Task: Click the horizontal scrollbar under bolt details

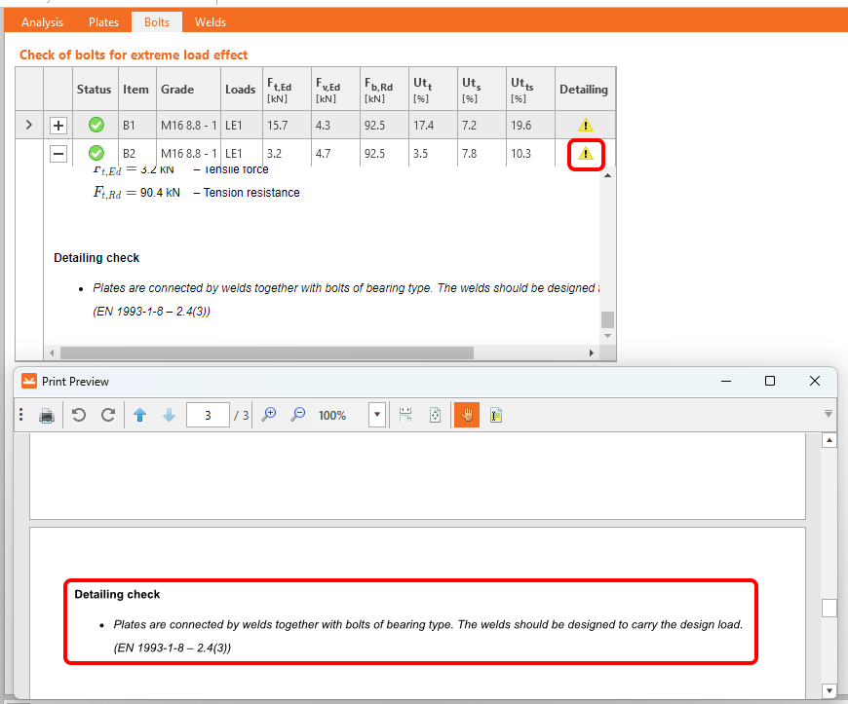Action: (x=266, y=352)
